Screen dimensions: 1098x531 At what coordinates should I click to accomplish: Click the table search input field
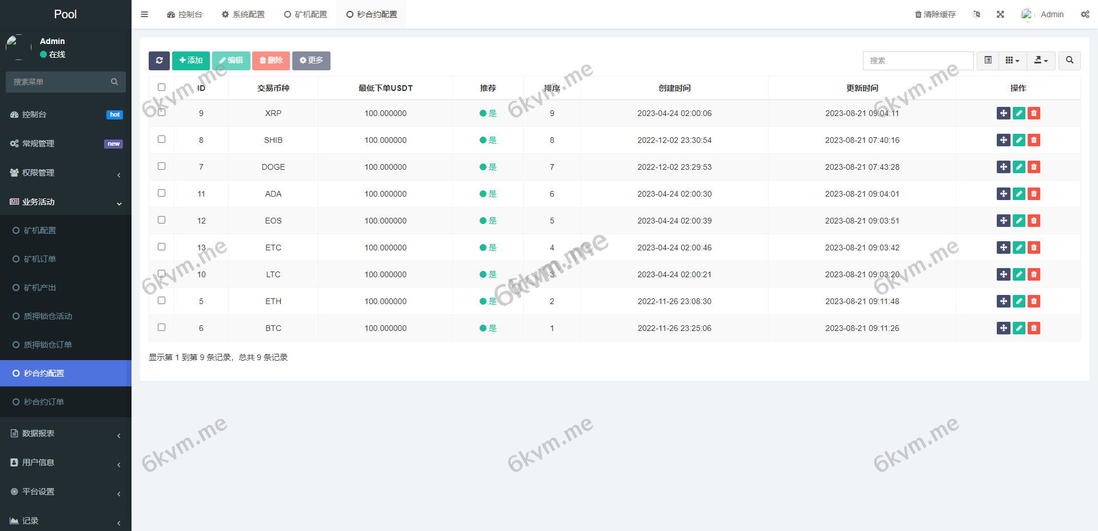(917, 61)
